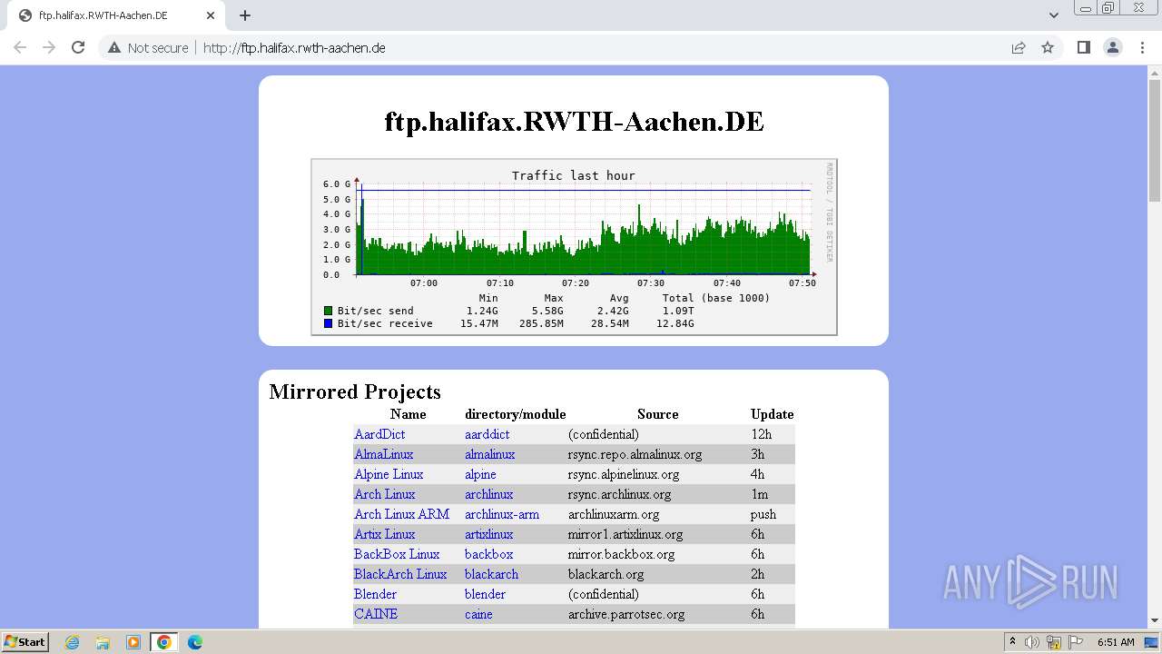This screenshot has height=654, width=1162.
Task: Open the archlinux-arm directory link
Action: tap(502, 514)
